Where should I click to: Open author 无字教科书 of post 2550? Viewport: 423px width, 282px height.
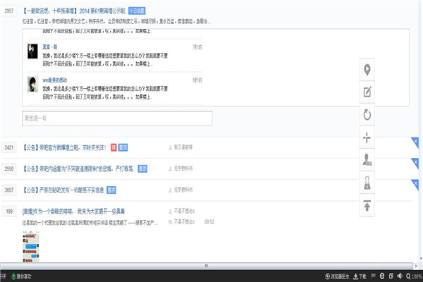tap(183, 168)
